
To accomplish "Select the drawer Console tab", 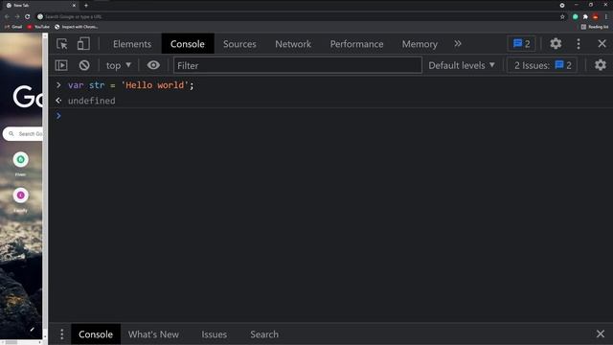I will coord(96,334).
